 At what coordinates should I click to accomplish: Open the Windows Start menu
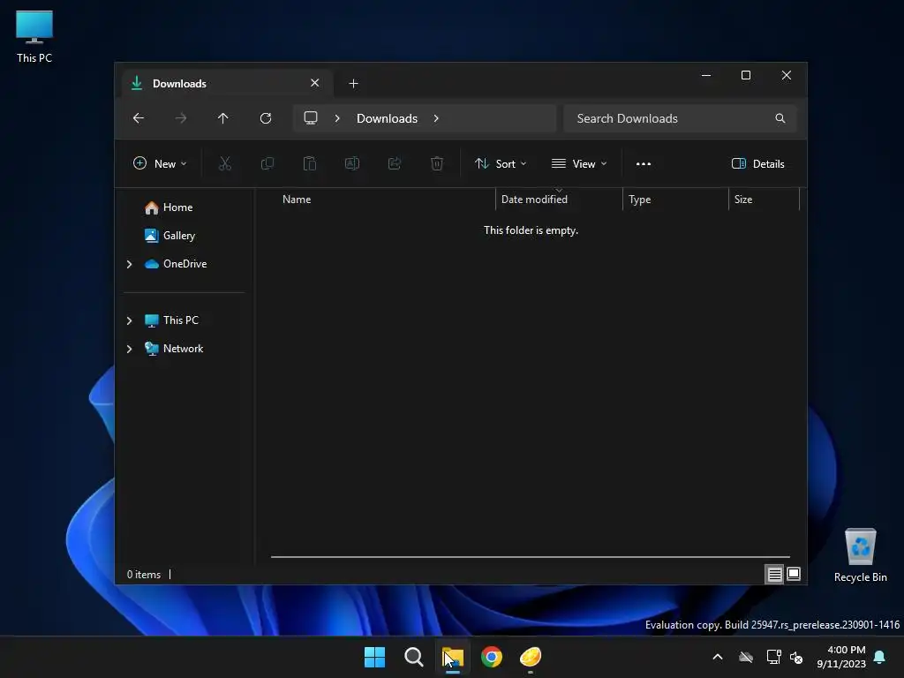click(374, 657)
